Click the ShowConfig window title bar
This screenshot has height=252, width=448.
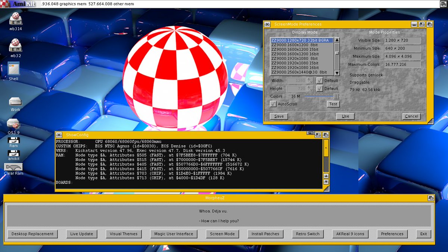pyautogui.click(x=185, y=135)
